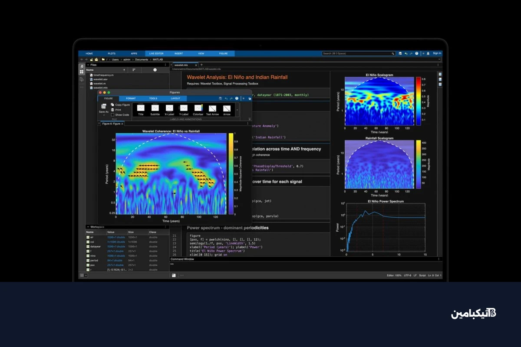Click the Copy Figure icon

(113, 105)
